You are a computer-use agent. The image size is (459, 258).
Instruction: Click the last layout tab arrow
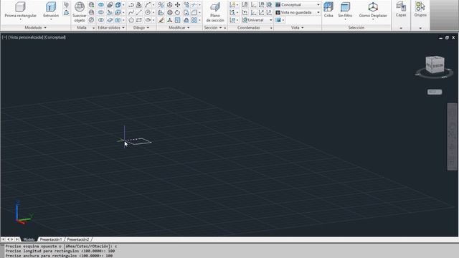[x=17, y=239]
